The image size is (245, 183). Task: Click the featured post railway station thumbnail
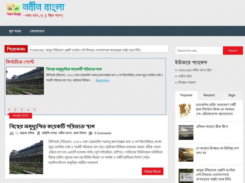coord(25,81)
